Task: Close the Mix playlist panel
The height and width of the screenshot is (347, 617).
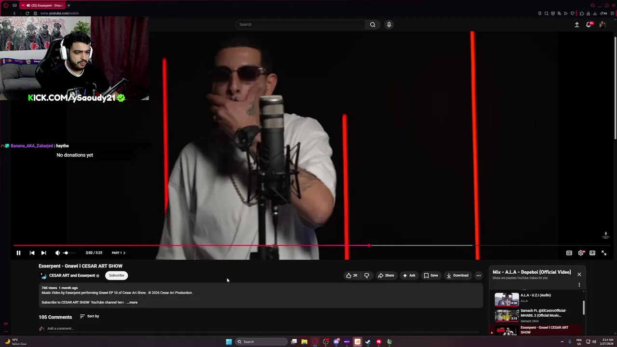Action: click(579, 274)
